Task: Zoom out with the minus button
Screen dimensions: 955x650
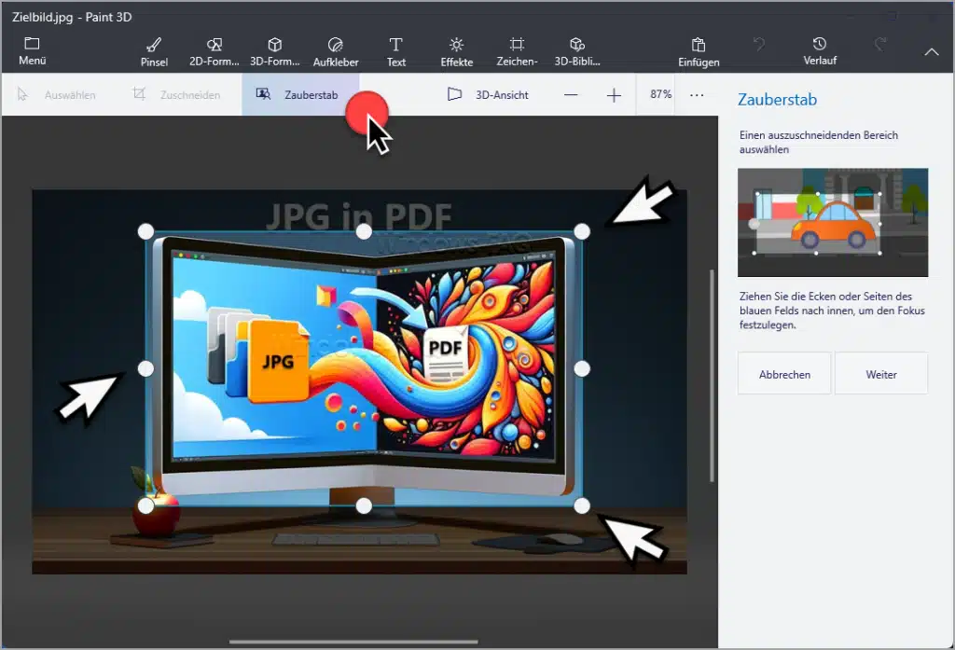Action: (x=571, y=95)
